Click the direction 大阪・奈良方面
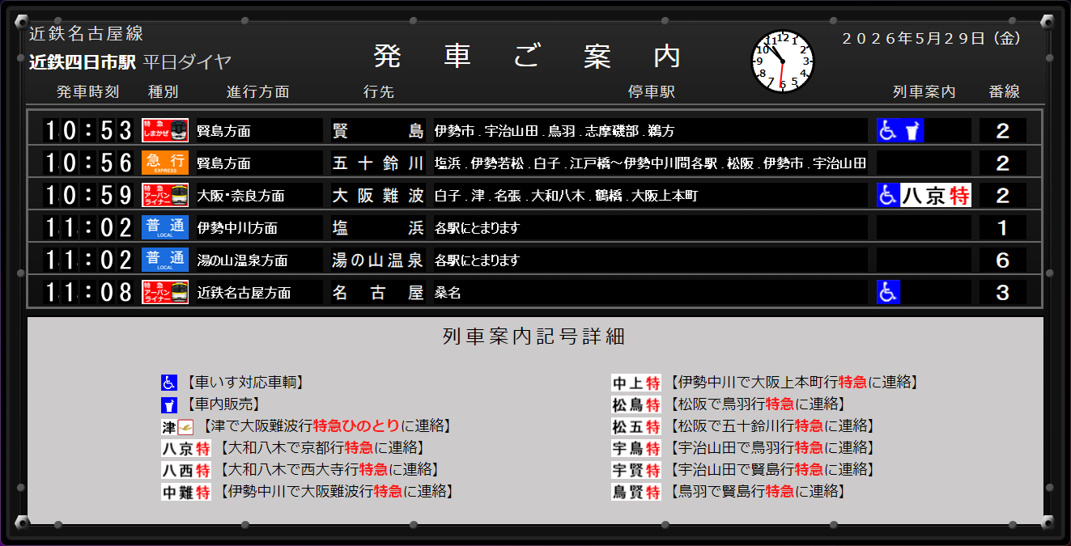The width and height of the screenshot is (1071, 546). (x=241, y=196)
